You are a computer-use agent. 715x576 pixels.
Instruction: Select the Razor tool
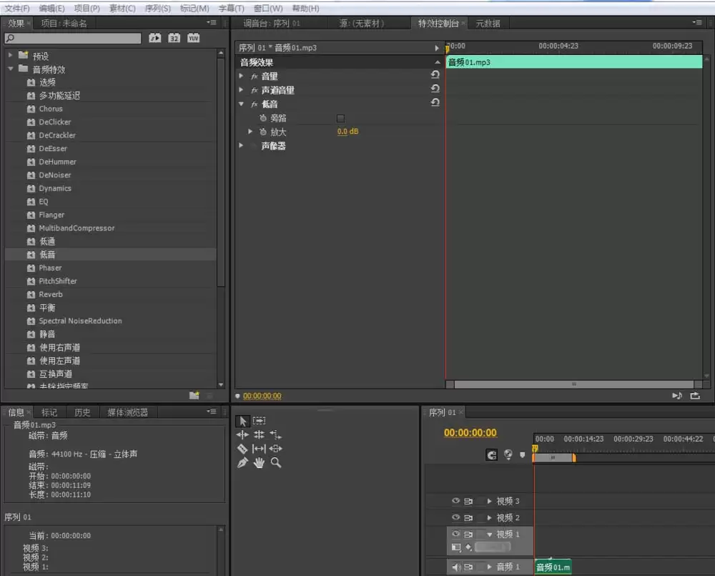[x=244, y=449]
